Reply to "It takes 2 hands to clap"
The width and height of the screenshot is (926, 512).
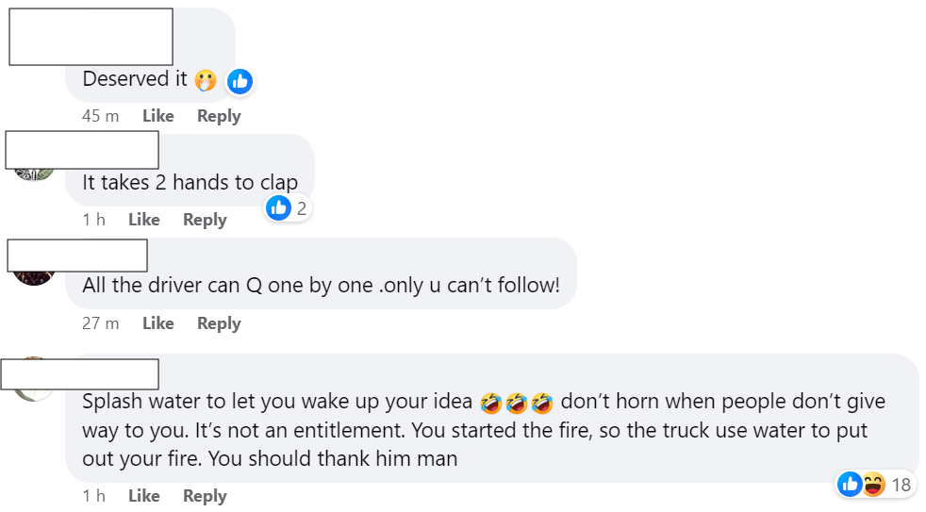click(x=205, y=220)
